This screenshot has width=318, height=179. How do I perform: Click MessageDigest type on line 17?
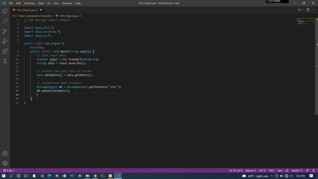click(47, 87)
